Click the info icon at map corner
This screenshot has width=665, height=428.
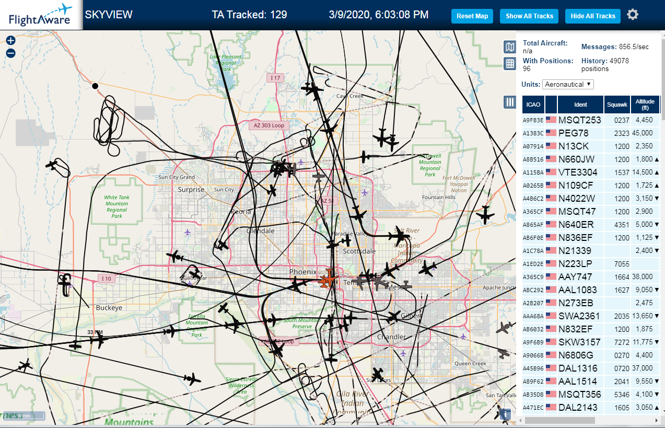pyautogui.click(x=505, y=414)
